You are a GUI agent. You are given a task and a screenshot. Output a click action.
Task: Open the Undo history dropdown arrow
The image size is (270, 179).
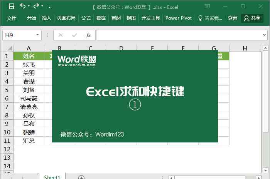coord(29,6)
